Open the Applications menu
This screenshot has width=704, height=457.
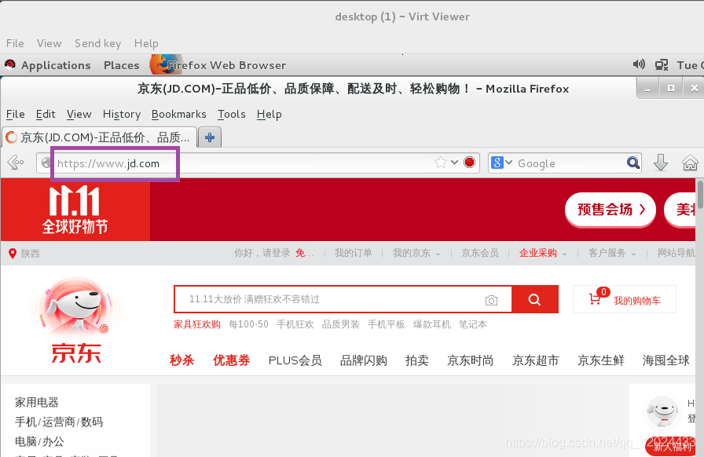56,65
